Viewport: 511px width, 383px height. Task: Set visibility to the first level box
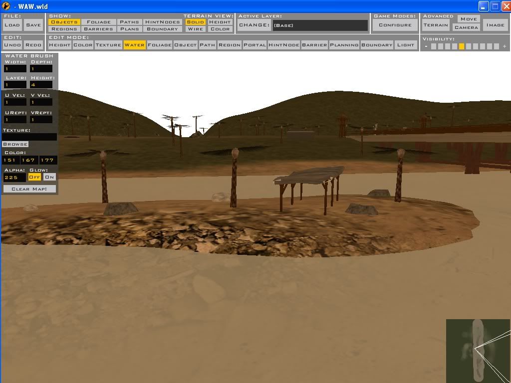click(x=434, y=46)
